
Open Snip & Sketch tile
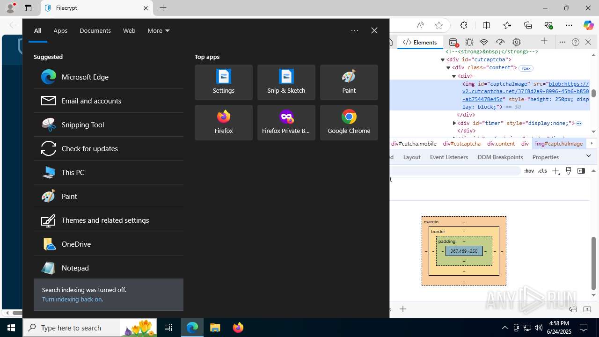pos(286,82)
